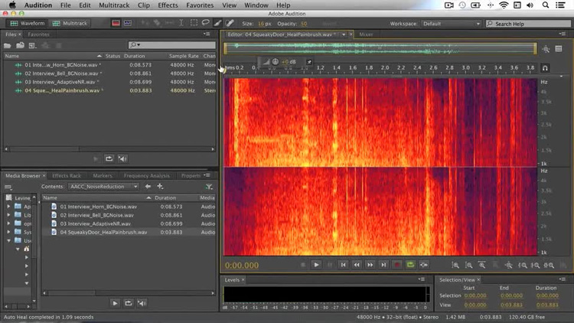Expand the Lib folder in the Media Browser tree

(x=8, y=215)
